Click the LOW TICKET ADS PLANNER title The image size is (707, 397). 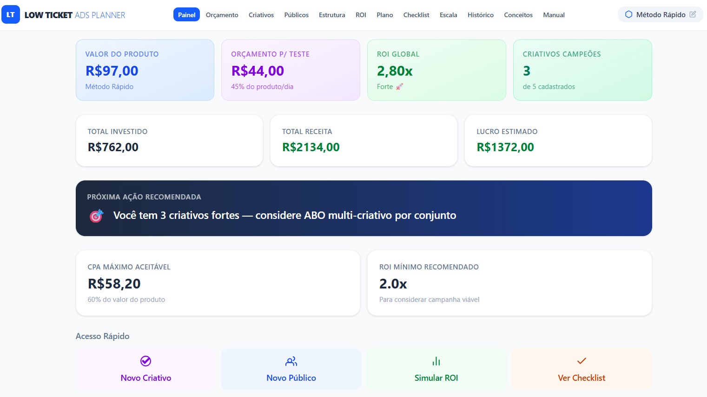(x=75, y=15)
